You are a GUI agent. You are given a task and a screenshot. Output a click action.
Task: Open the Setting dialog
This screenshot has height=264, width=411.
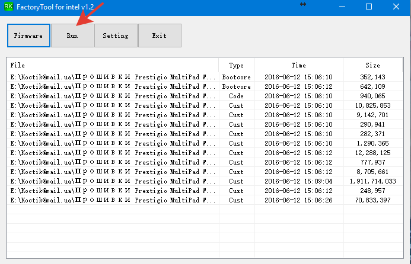point(116,36)
